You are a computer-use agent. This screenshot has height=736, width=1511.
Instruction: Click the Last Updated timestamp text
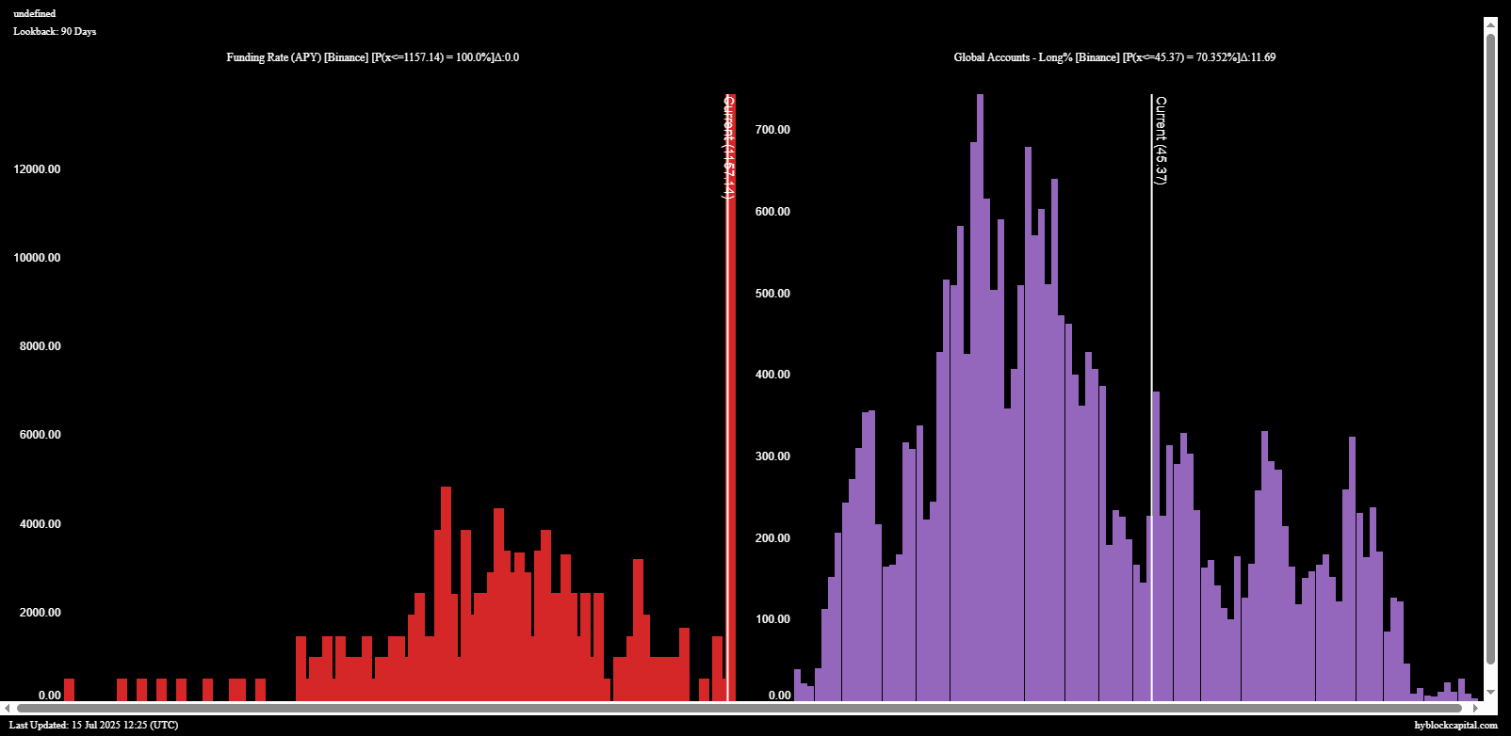pyautogui.click(x=93, y=725)
